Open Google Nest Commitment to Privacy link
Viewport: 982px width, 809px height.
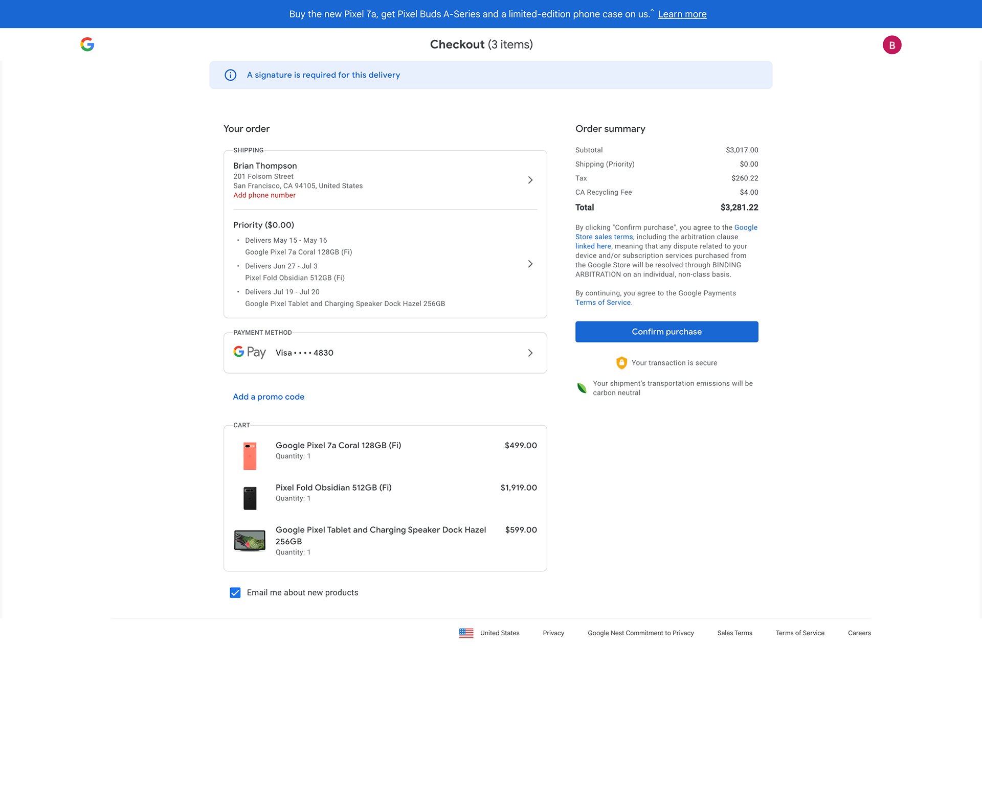[x=641, y=633]
